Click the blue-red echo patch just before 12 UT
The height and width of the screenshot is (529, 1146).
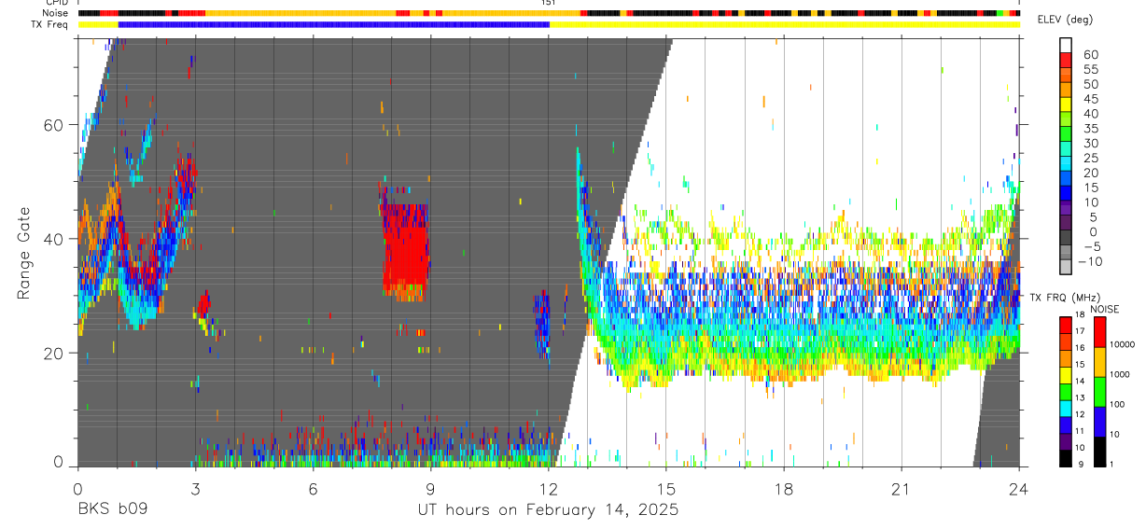(x=542, y=324)
